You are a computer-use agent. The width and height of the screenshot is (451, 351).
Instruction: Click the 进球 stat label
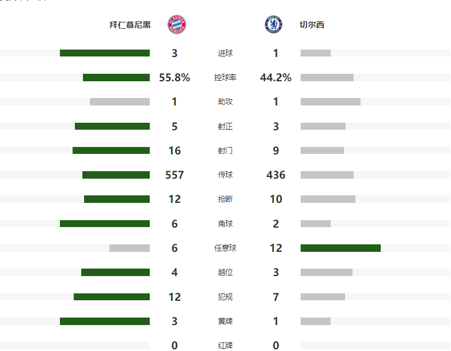[225, 53]
